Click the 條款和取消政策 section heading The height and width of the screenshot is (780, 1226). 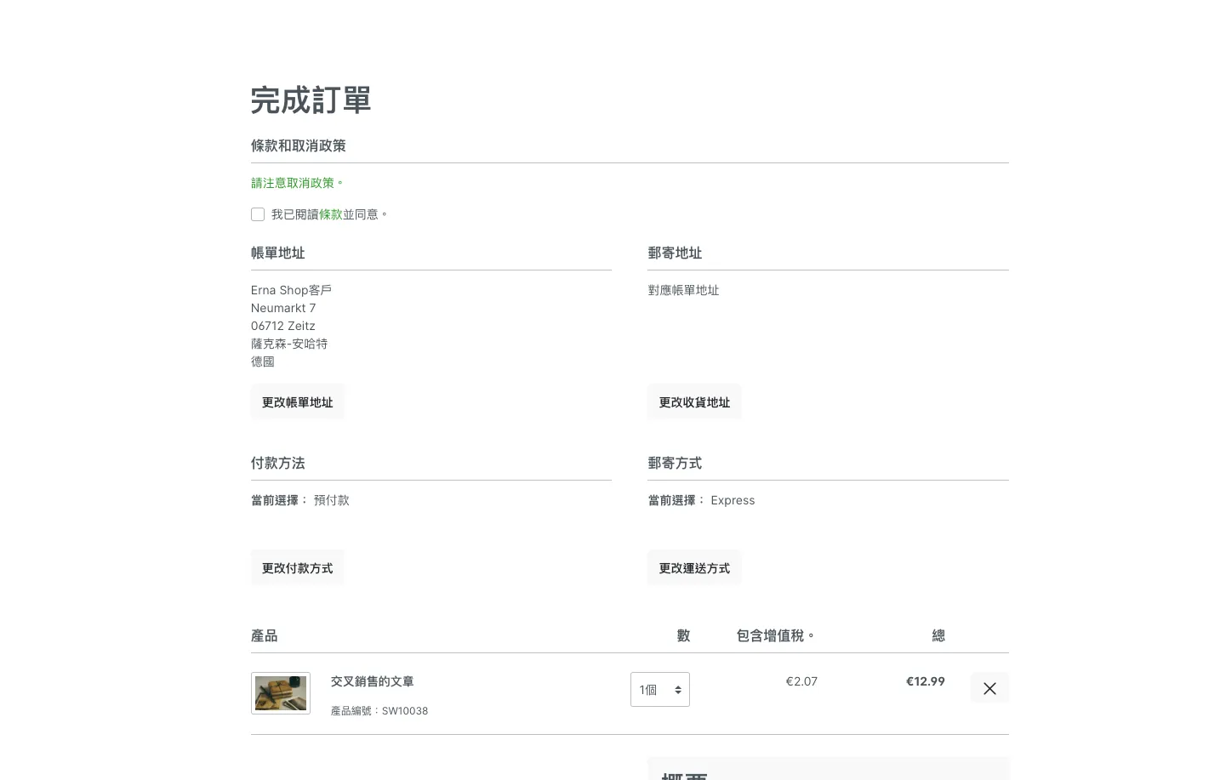tap(298, 145)
